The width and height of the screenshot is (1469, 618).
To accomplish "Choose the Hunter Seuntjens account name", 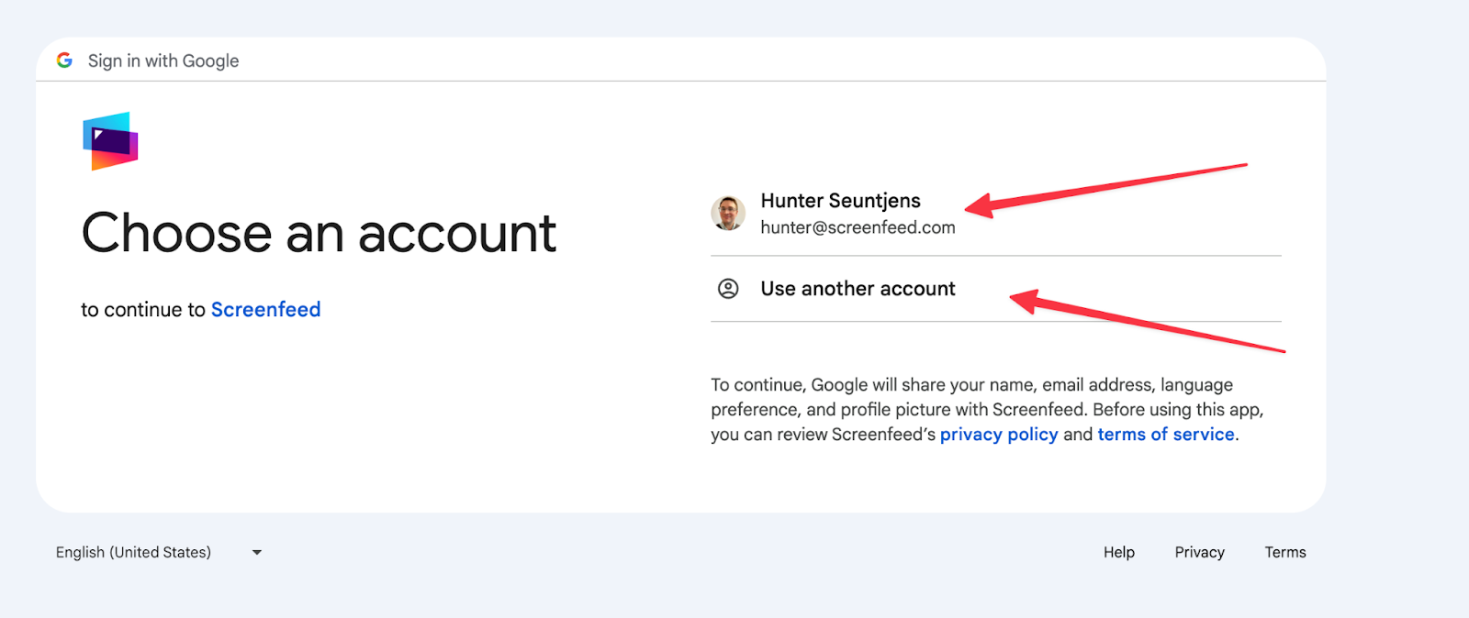I will click(x=840, y=201).
